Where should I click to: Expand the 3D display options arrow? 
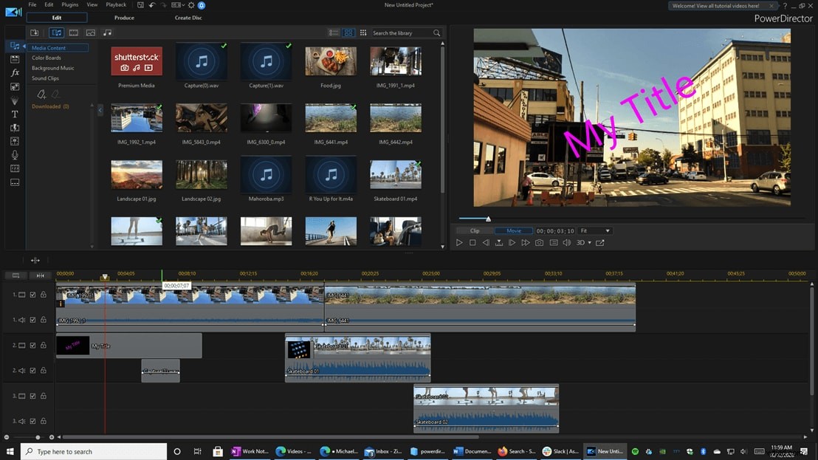click(590, 242)
